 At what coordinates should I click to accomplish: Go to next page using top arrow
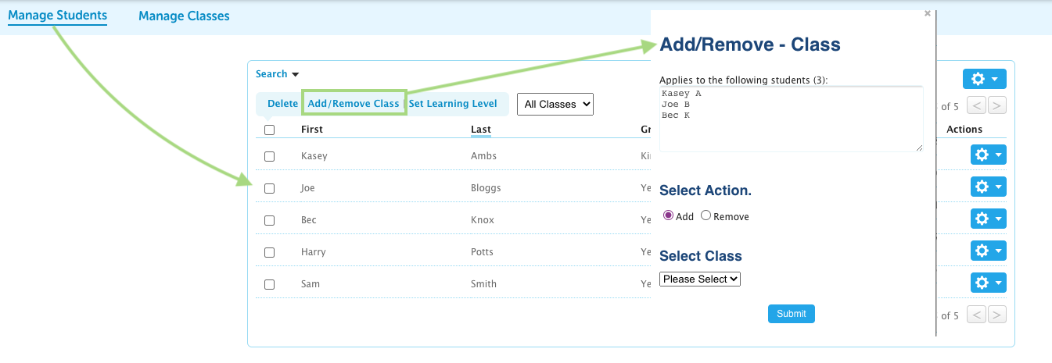(997, 106)
